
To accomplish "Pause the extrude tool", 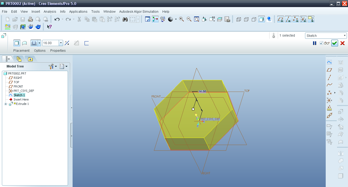I will 315,43.
